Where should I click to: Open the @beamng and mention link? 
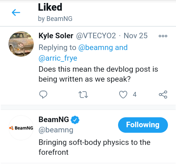click(103, 47)
